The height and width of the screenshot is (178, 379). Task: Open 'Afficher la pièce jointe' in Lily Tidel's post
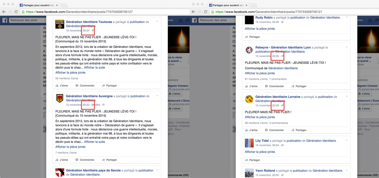pos(260,152)
